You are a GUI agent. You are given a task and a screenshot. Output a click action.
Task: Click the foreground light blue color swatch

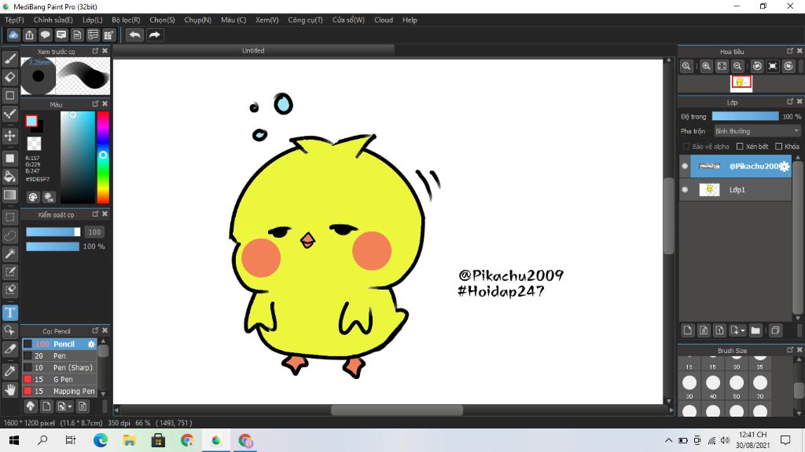pos(31,121)
